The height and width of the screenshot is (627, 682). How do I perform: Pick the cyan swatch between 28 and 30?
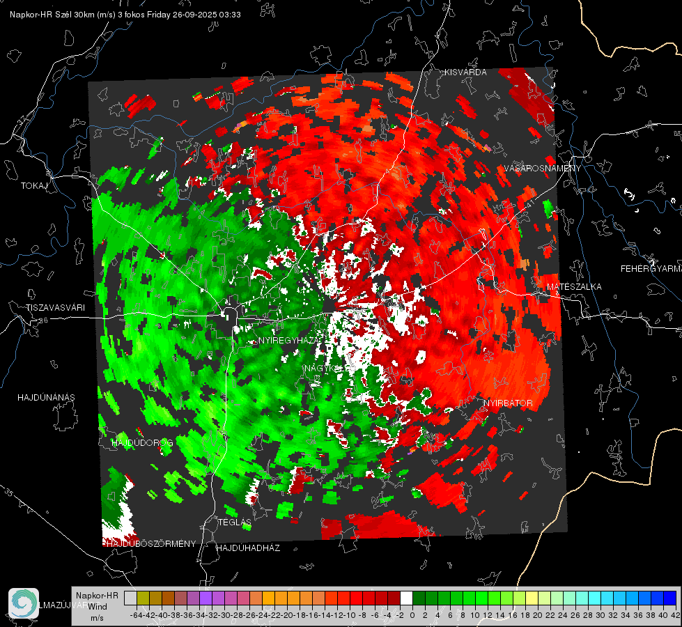(x=595, y=598)
